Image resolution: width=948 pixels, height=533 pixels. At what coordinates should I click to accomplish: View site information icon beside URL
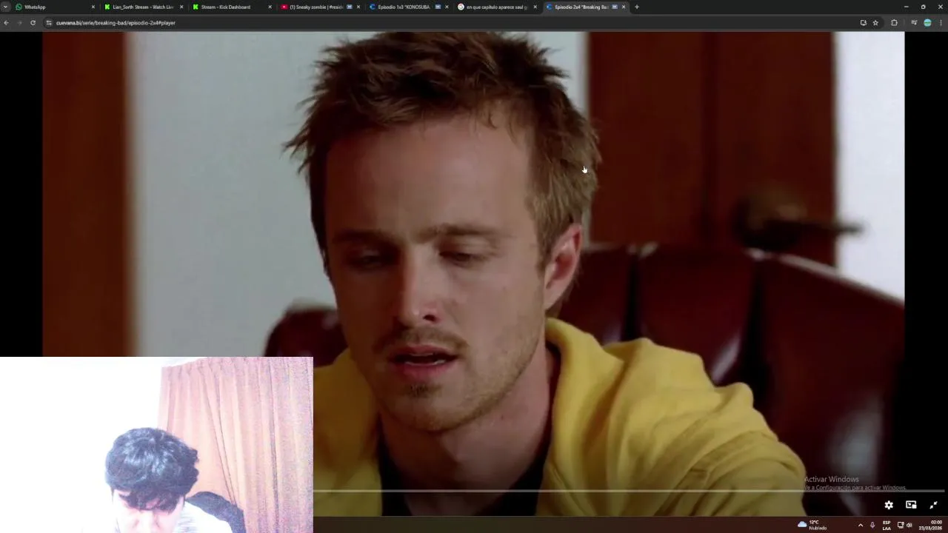[x=49, y=23]
